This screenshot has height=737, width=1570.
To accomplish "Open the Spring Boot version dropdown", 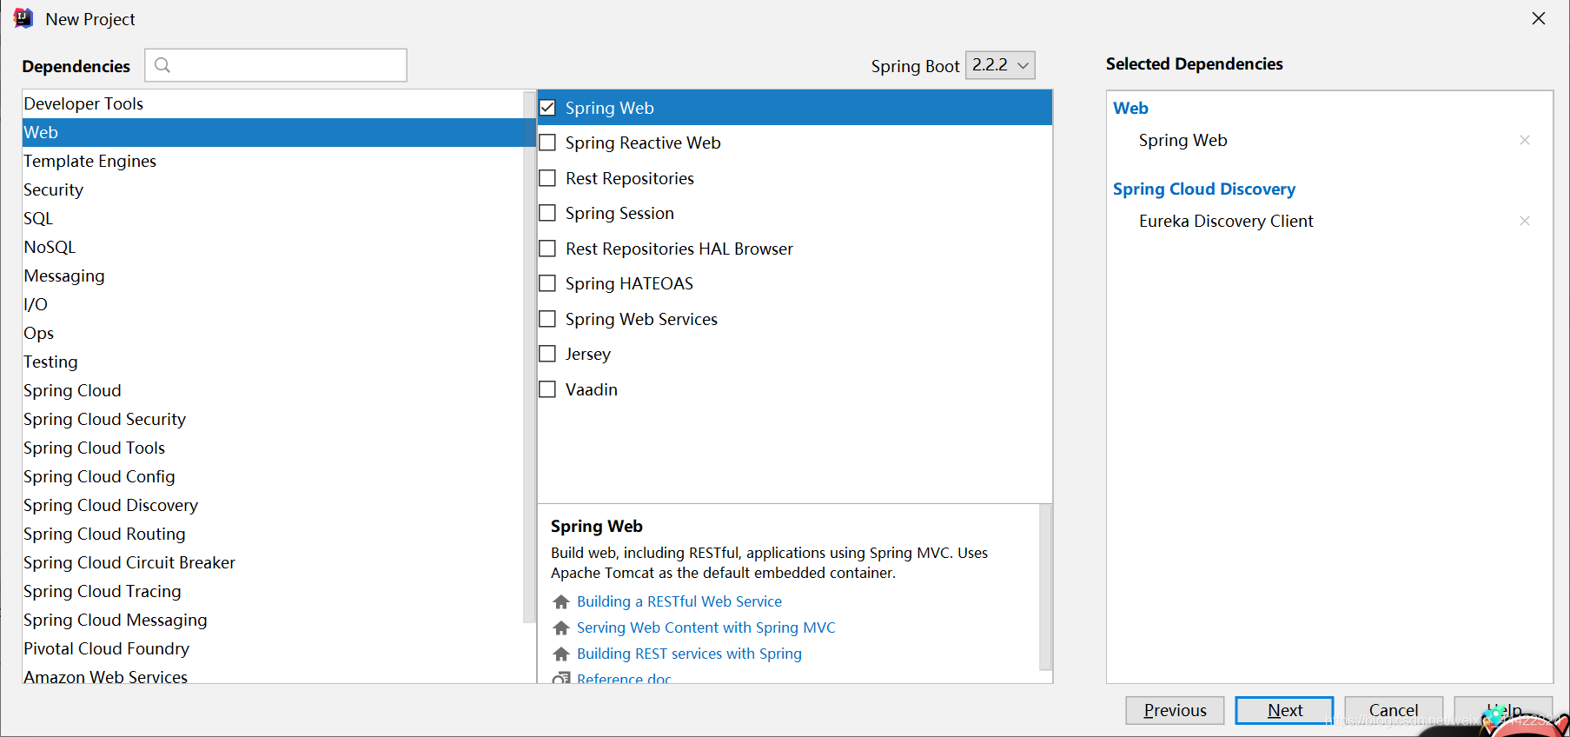I will point(1000,65).
